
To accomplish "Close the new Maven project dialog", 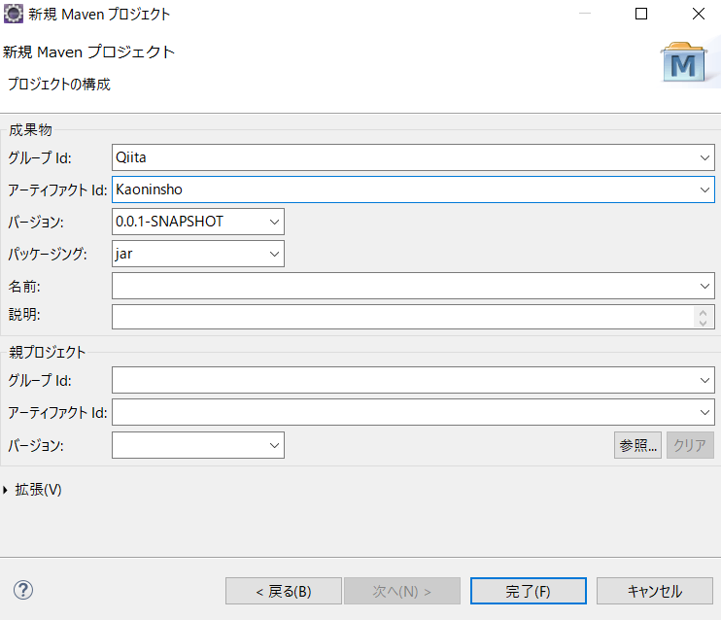I will click(x=699, y=14).
